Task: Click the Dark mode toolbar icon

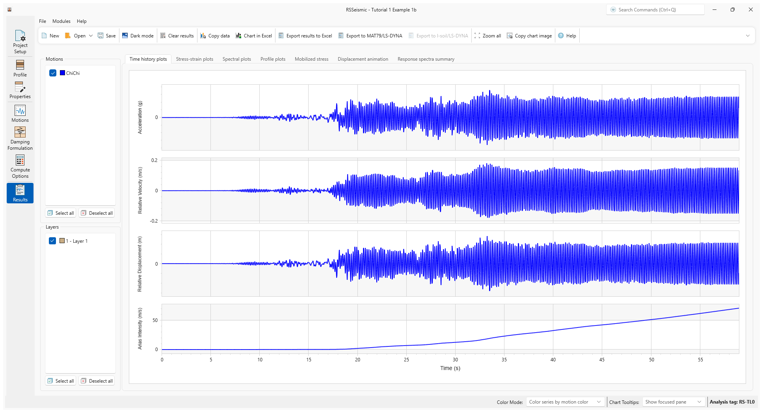Action: (125, 36)
